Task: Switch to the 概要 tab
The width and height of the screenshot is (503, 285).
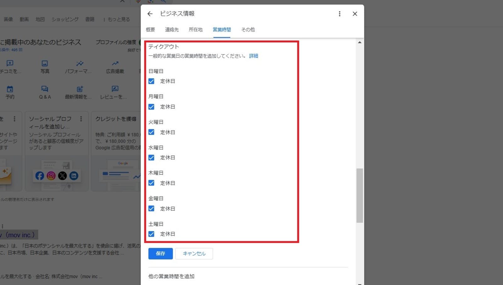Action: click(150, 30)
